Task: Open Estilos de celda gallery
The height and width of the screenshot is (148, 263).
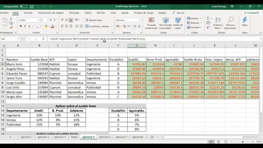Action: 178,23
